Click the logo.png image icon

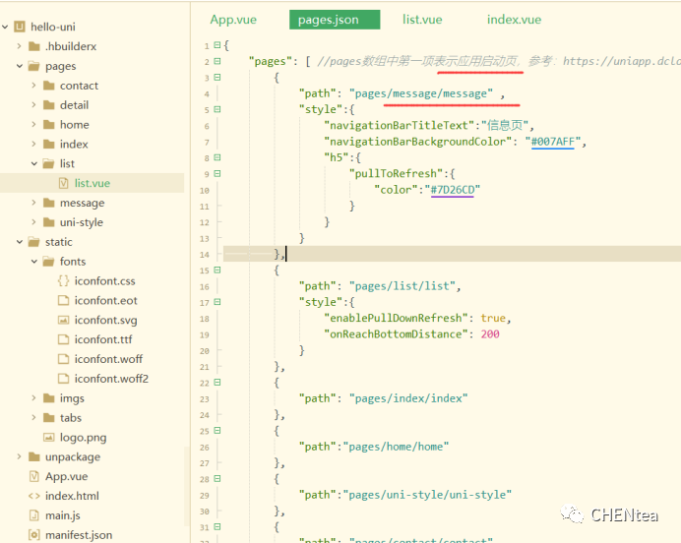click(x=49, y=438)
